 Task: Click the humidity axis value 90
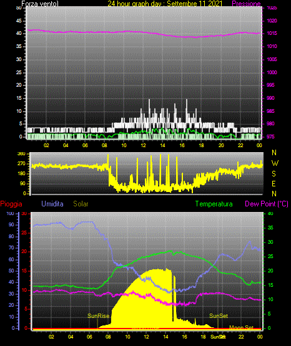(x=11, y=224)
